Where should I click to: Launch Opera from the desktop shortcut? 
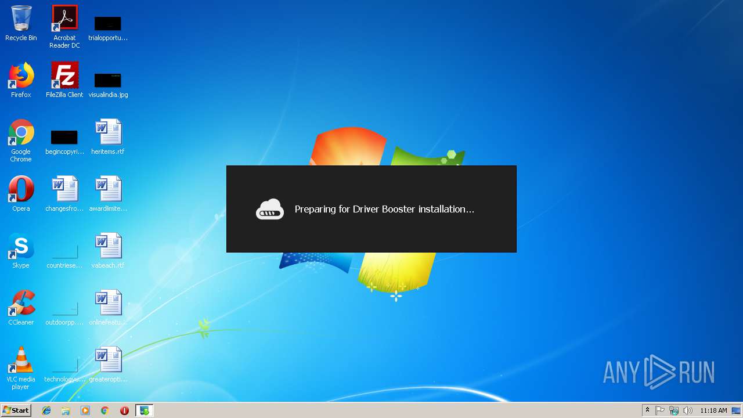pos(21,194)
